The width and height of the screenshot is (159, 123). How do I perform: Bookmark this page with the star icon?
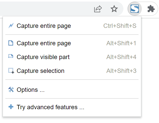pyautogui.click(x=114, y=9)
